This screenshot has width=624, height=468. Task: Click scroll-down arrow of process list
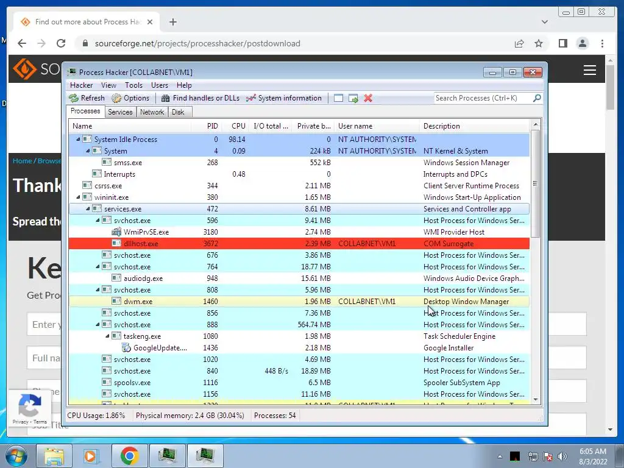pos(535,400)
